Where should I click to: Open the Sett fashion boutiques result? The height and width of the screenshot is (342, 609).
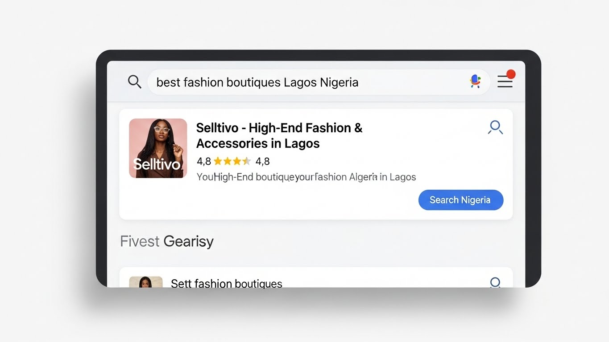[x=227, y=283]
